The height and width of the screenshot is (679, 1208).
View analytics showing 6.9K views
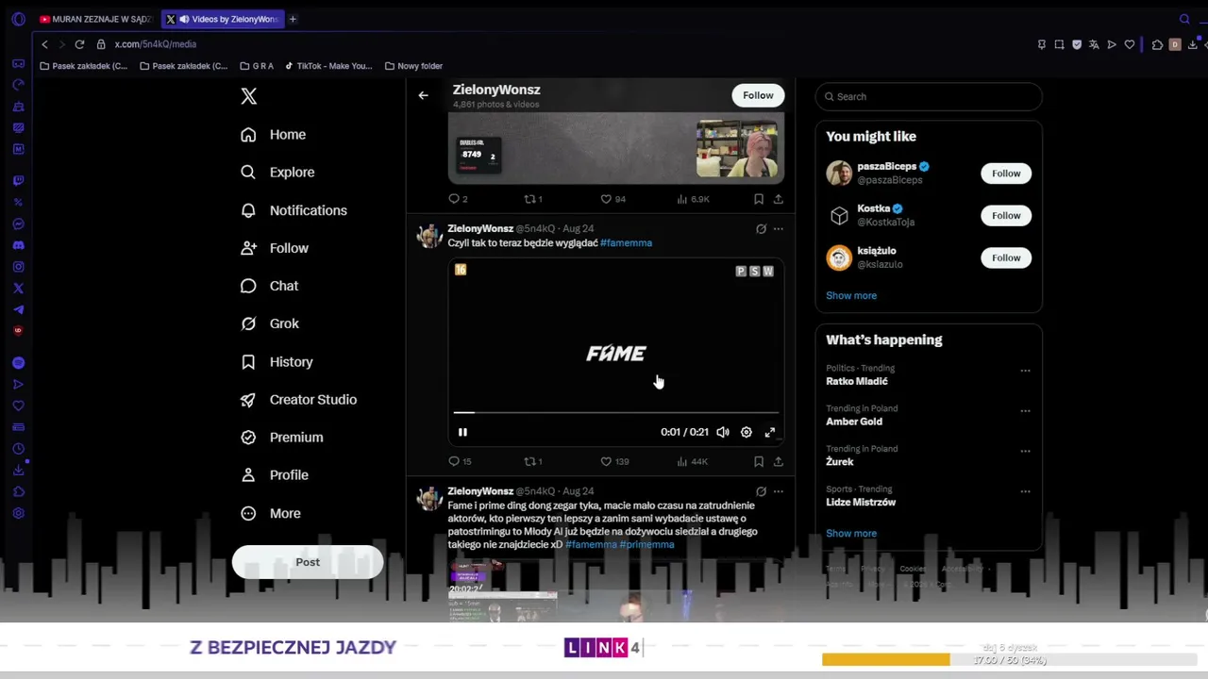693,199
